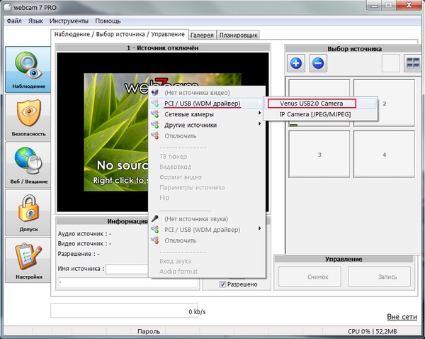Click icon next to Другие источники
This screenshot has height=339, width=425.
(155, 125)
